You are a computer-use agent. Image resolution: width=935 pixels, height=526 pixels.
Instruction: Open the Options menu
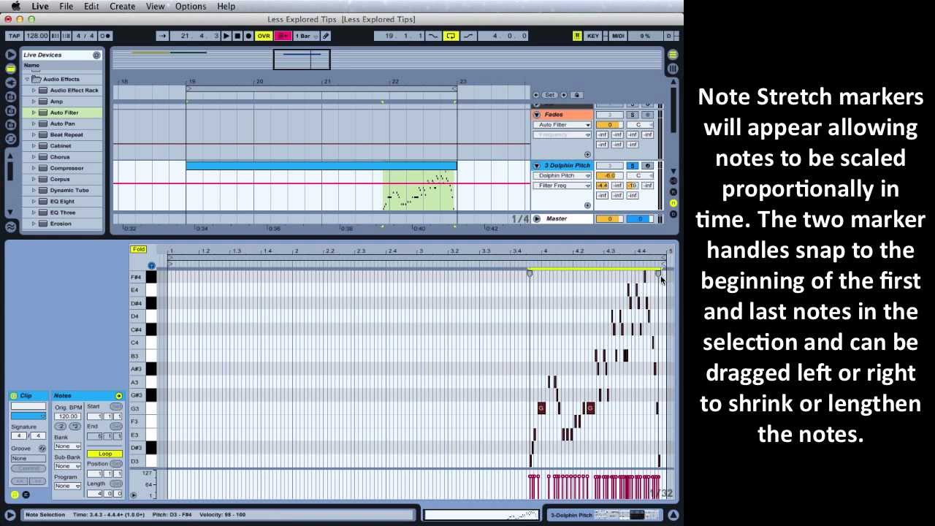[191, 6]
